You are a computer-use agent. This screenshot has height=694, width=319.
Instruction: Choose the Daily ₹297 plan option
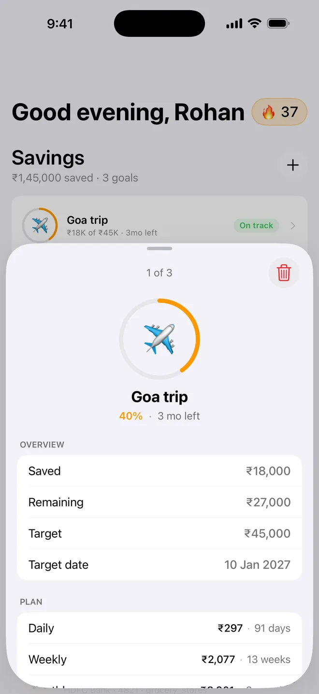point(159,628)
